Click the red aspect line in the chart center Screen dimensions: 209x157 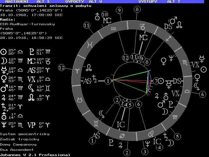(131, 79)
